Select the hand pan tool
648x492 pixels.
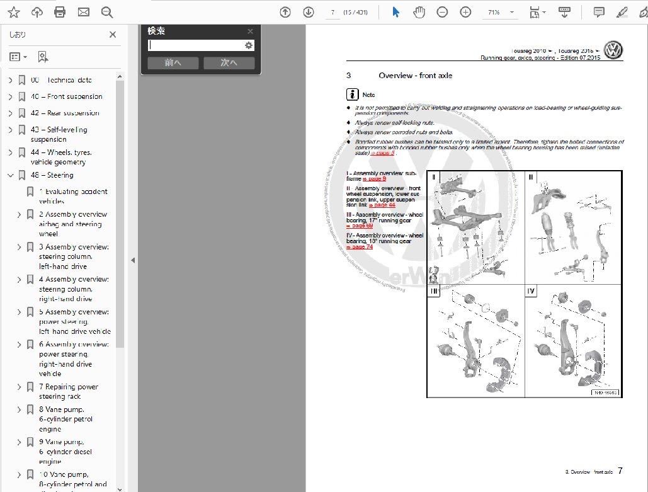coord(419,13)
